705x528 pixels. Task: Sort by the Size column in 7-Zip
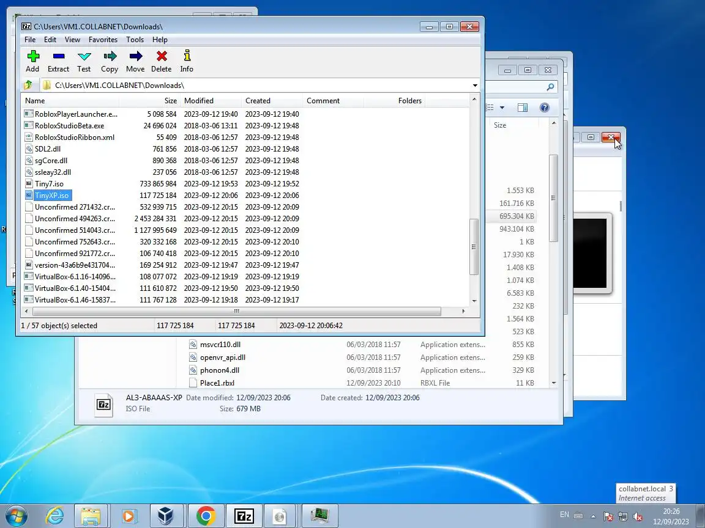click(150, 101)
